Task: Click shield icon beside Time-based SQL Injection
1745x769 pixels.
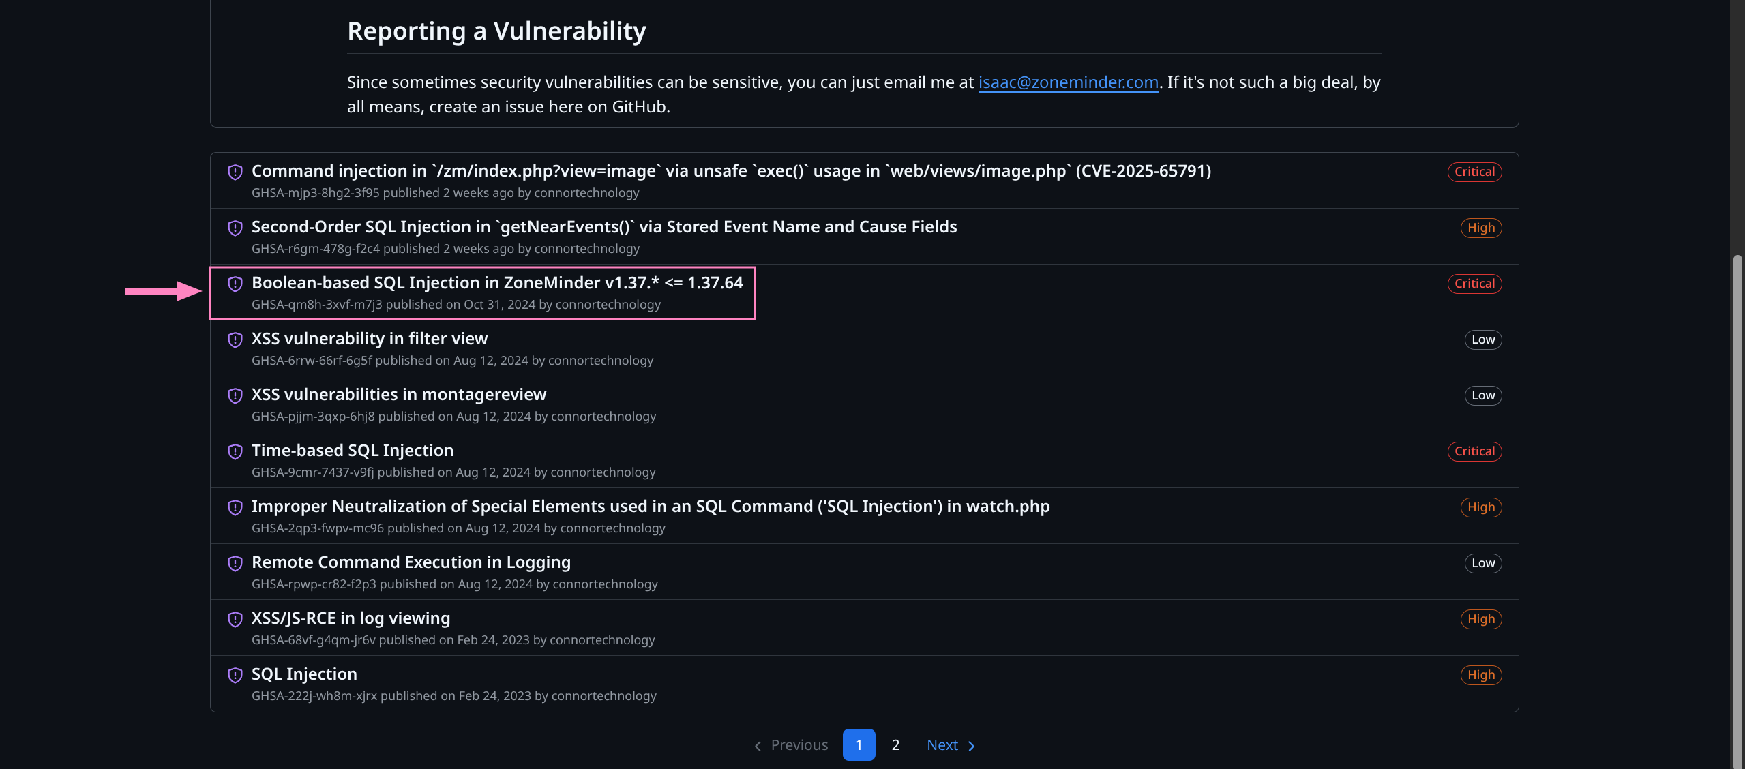Action: click(235, 451)
